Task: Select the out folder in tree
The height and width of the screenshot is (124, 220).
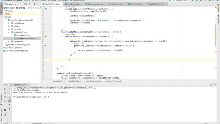Action: 10,14
